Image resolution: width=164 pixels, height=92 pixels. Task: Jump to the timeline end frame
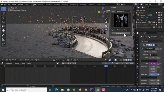click(75, 63)
